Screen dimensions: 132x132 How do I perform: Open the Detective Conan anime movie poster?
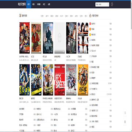(25, 38)
